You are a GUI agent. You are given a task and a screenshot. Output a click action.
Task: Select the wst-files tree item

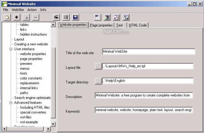click(26, 117)
